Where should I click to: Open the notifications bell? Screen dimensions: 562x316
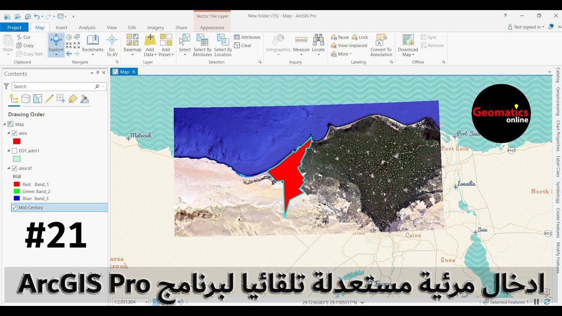551,27
